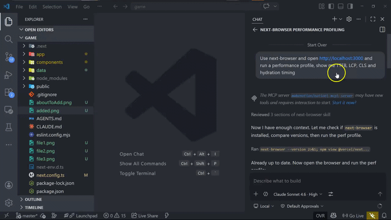Open chat panel more actions menu
The width and height of the screenshot is (391, 220).
click(x=358, y=19)
